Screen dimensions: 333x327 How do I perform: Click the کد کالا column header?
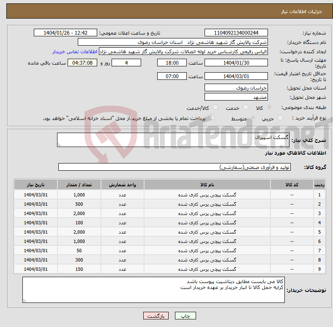292,185
